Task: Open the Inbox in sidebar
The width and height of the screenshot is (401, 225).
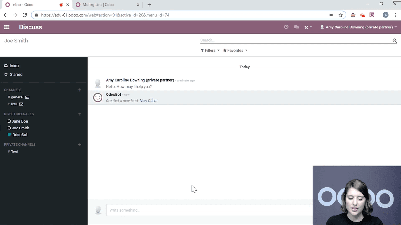Action: (x=14, y=66)
